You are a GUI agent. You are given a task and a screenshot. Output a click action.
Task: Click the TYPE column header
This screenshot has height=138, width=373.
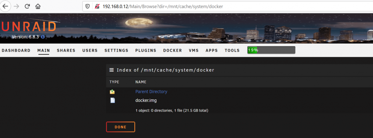(x=114, y=82)
